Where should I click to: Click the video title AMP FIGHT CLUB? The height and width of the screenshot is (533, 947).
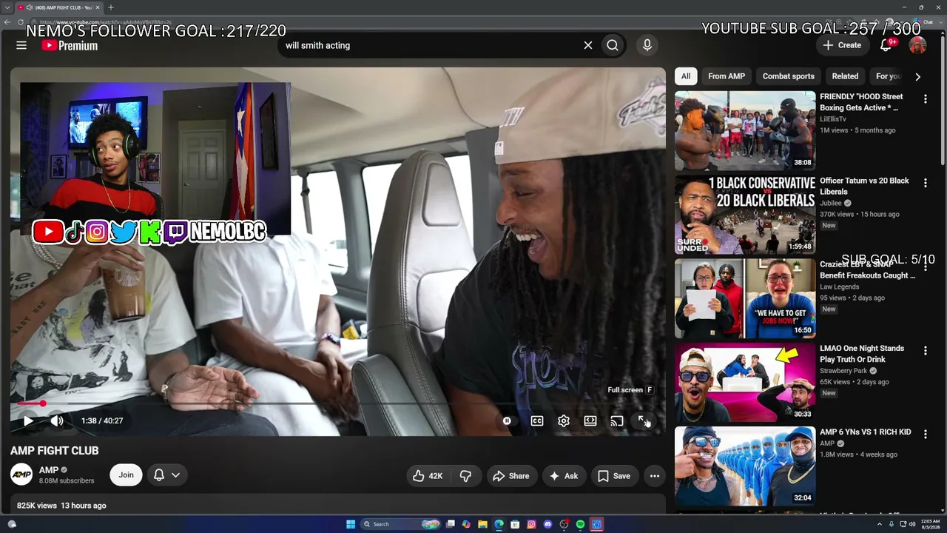click(x=55, y=450)
